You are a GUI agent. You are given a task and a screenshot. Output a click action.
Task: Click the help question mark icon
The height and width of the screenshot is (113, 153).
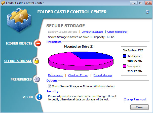point(147,12)
